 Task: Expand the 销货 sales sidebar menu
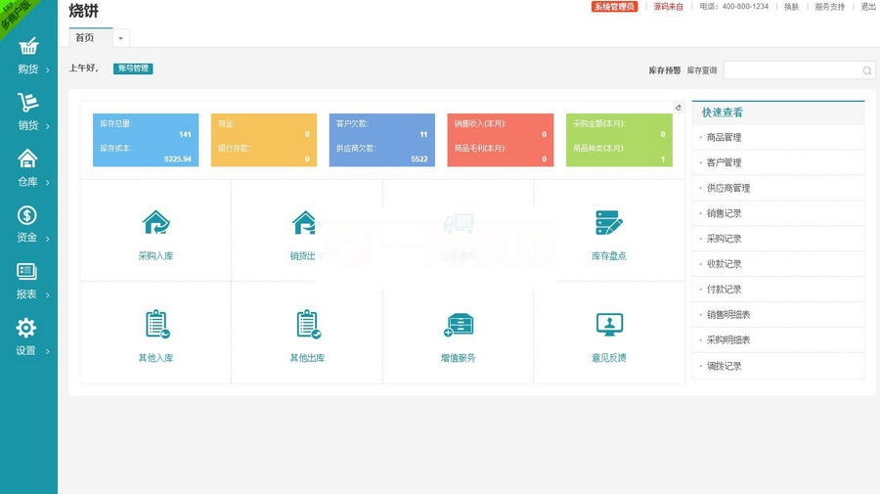[28, 112]
